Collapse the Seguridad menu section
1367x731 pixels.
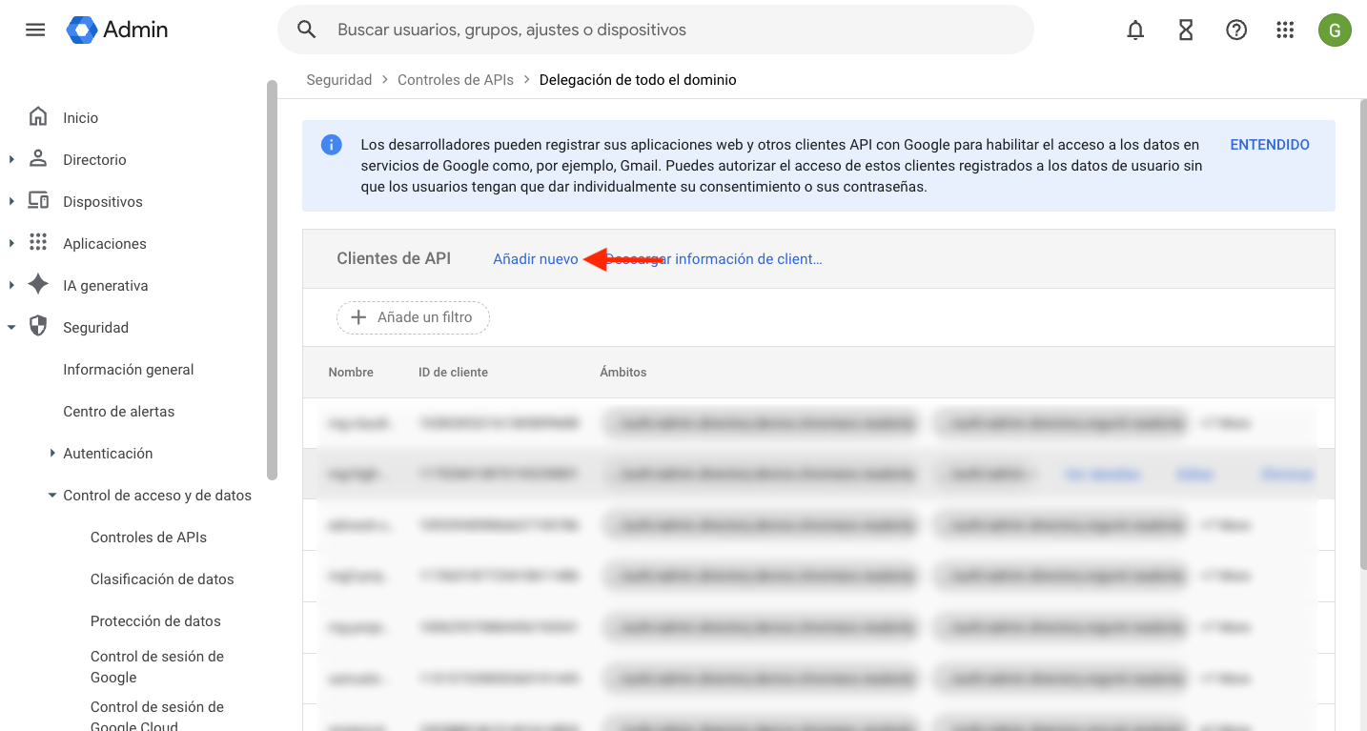11,327
